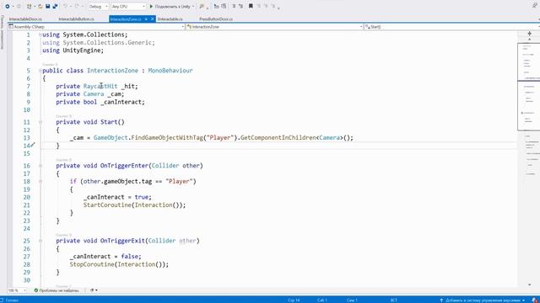The width and height of the screenshot is (540, 303).
Task: Collapse the if block at line 18
Action: click(40, 182)
